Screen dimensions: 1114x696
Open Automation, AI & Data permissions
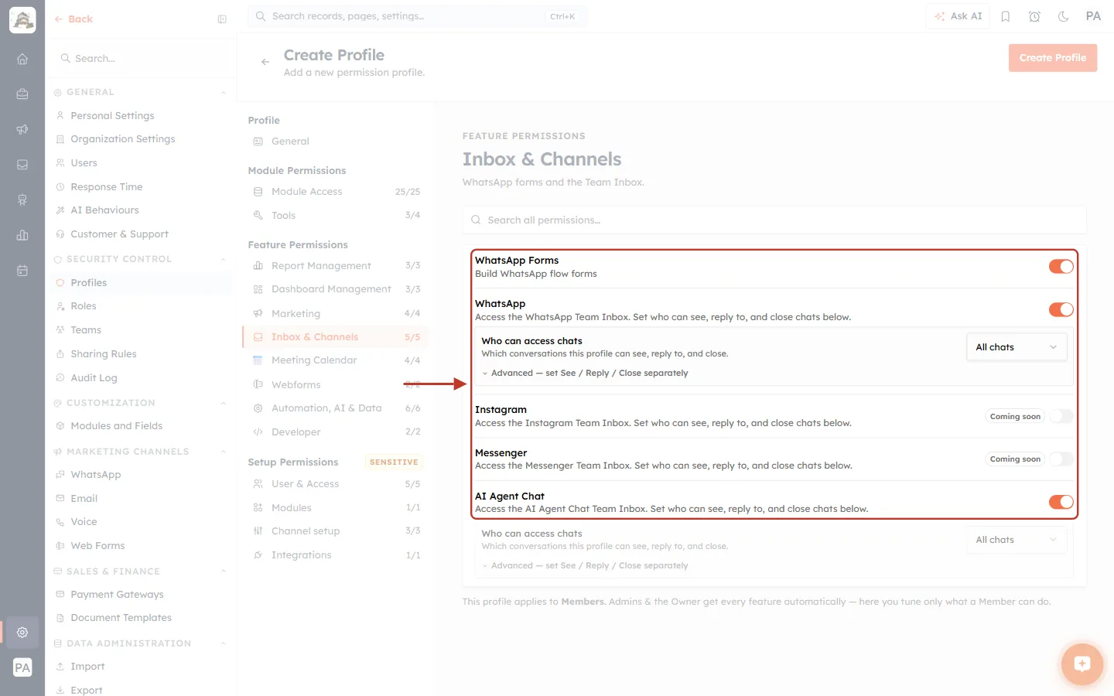pos(336,408)
